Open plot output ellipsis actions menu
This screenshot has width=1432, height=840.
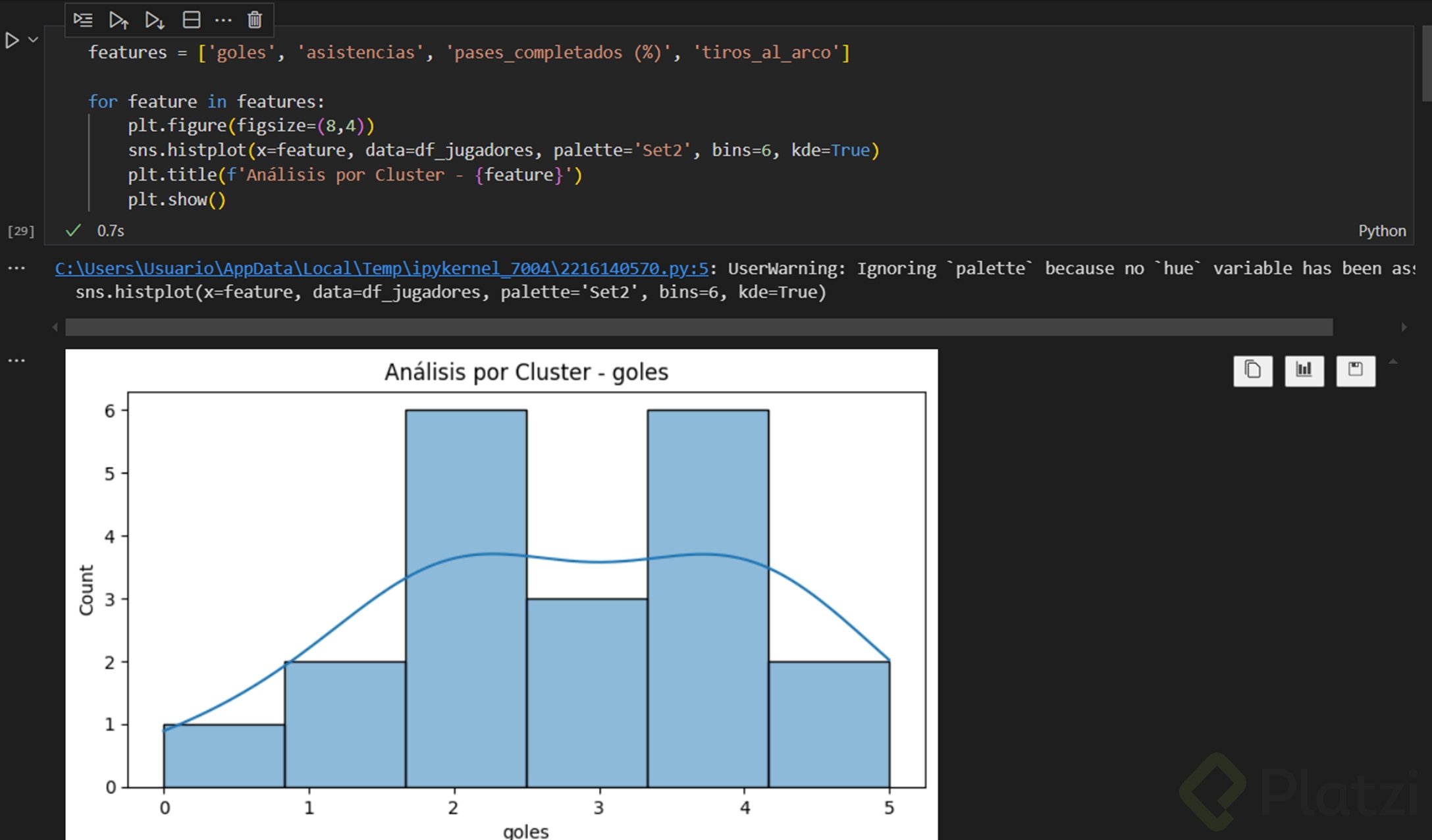pos(16,360)
